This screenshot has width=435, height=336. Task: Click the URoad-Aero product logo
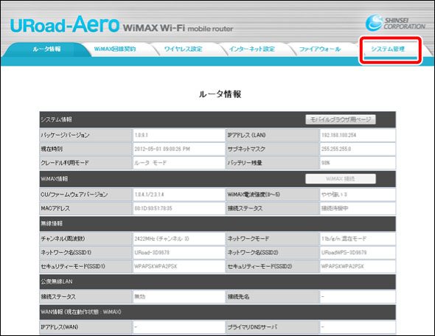(x=65, y=25)
